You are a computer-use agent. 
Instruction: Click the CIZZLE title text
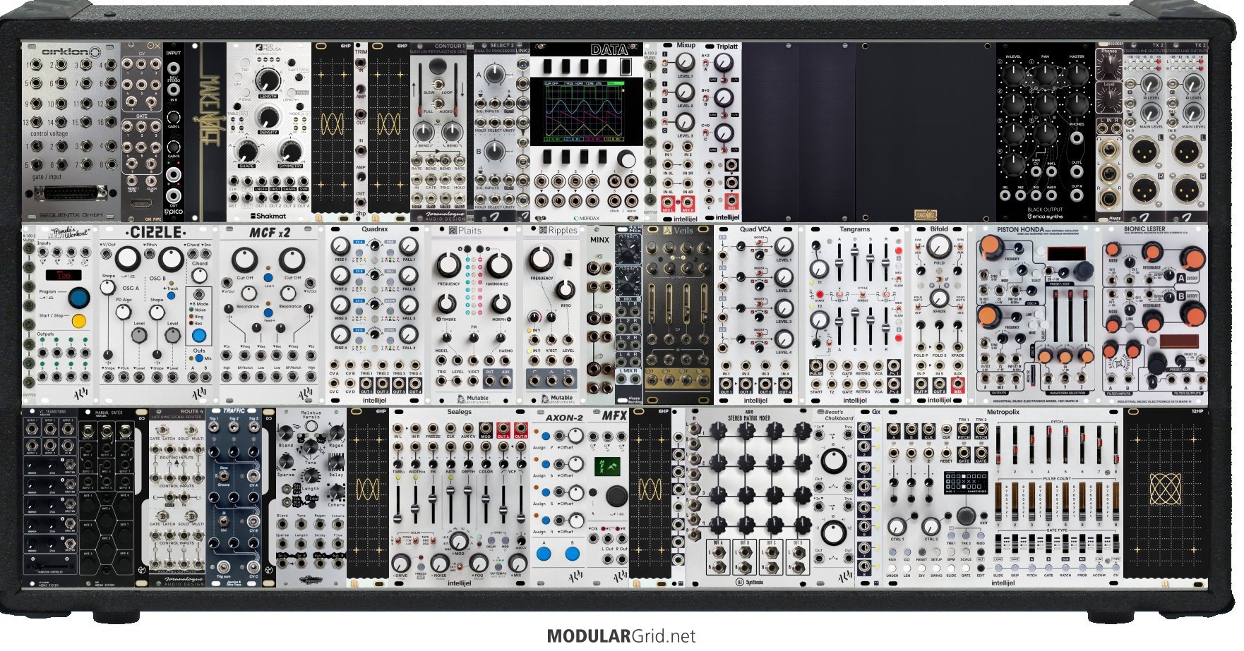(x=156, y=233)
